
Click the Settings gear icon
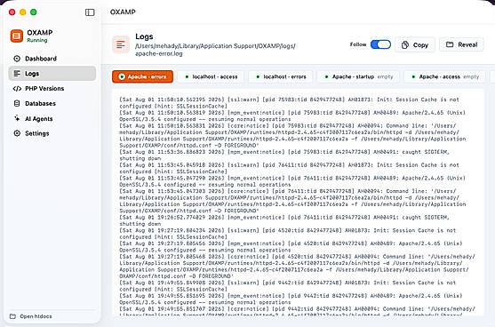(x=17, y=133)
